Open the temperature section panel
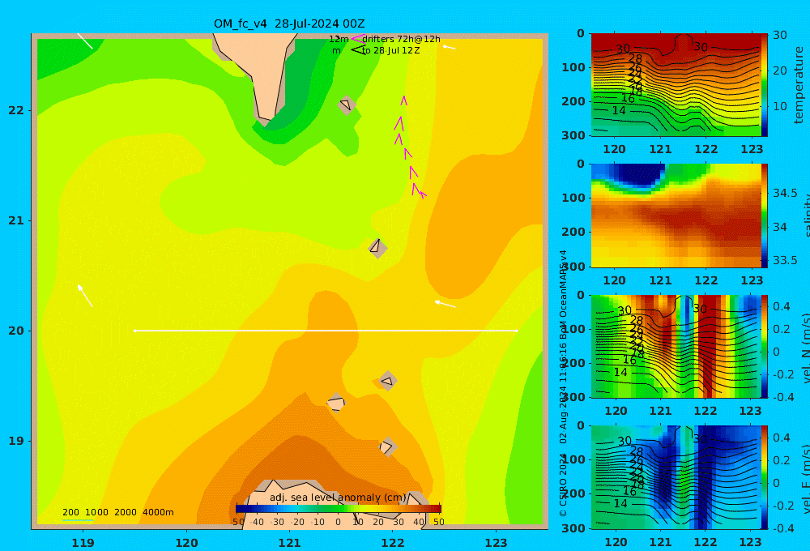Image resolution: width=810 pixels, height=551 pixels. [x=676, y=85]
